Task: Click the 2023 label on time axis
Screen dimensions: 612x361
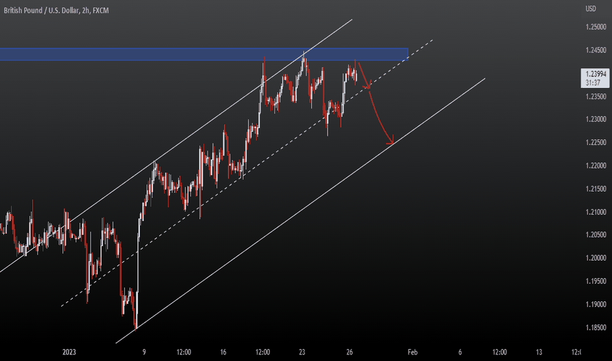Action: (x=69, y=352)
